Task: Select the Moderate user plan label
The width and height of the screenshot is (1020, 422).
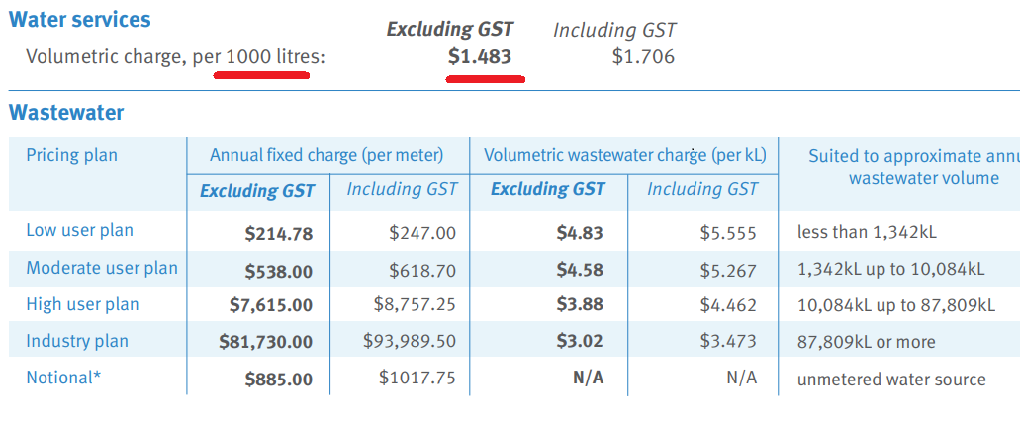Action: (x=102, y=267)
